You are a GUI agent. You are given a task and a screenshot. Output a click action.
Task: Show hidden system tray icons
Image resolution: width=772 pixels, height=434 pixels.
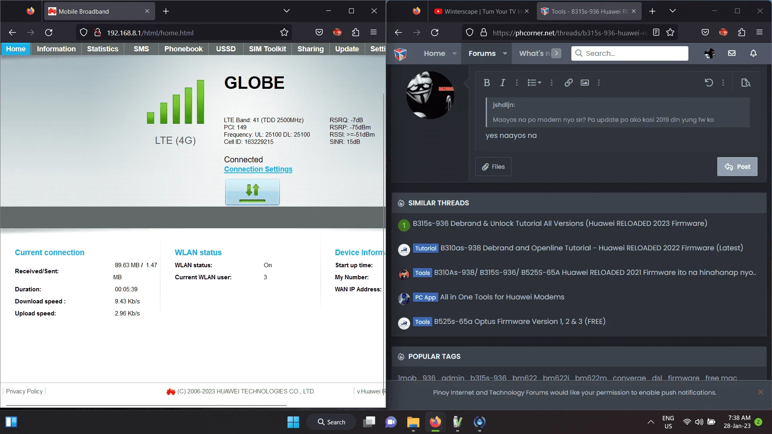(651, 422)
